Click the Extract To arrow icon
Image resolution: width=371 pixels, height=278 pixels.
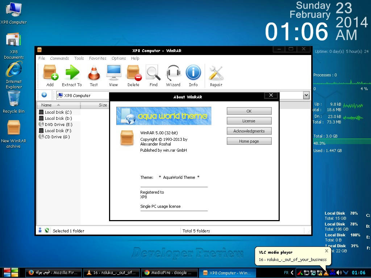[72, 76]
